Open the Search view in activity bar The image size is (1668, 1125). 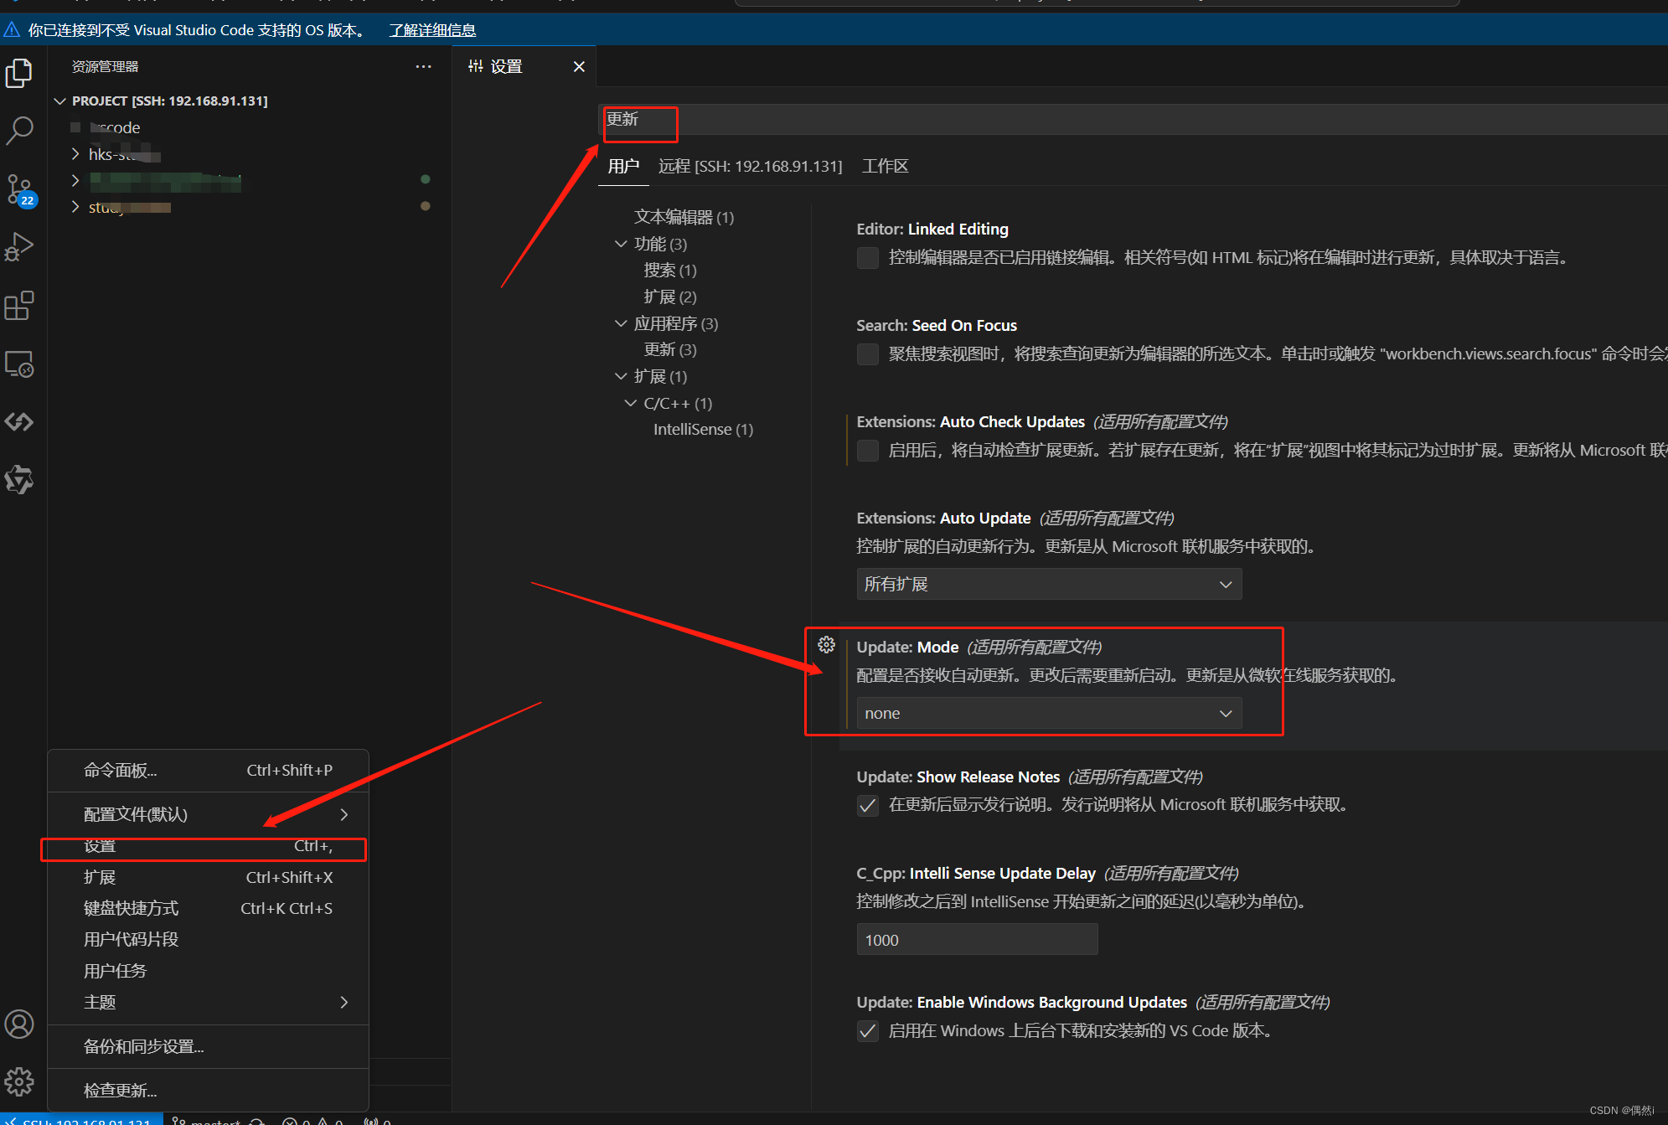click(19, 131)
